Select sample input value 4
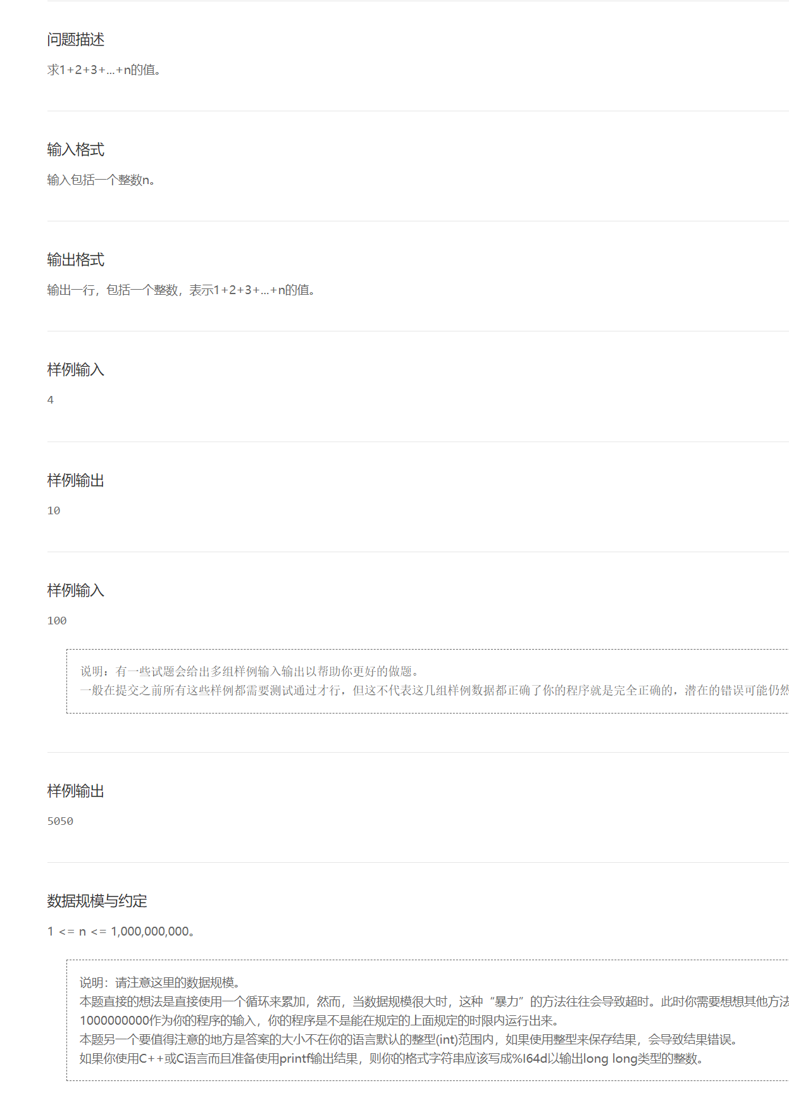 (x=51, y=400)
